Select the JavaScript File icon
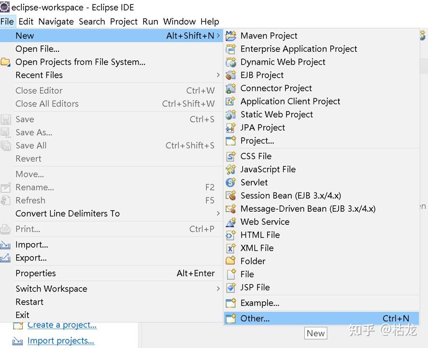 coord(231,169)
